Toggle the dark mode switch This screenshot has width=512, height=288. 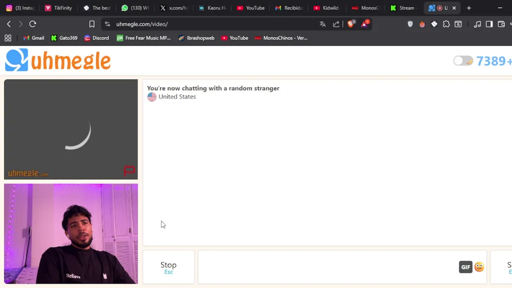(463, 61)
